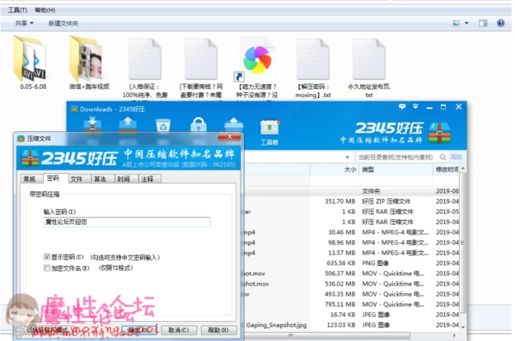Screen dimensions: 515x341
Task: Open the 共享 dropdown in Explorer toolbar
Action: tap(24, 23)
